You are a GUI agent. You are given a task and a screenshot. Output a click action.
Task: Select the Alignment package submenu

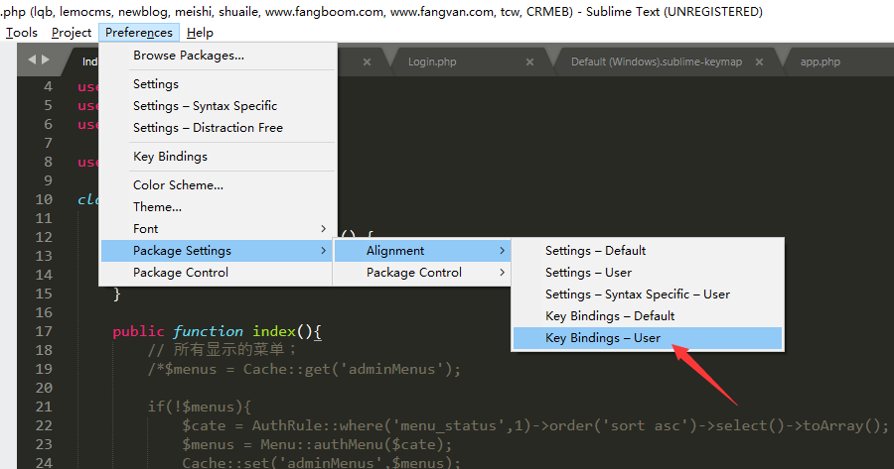coord(422,251)
